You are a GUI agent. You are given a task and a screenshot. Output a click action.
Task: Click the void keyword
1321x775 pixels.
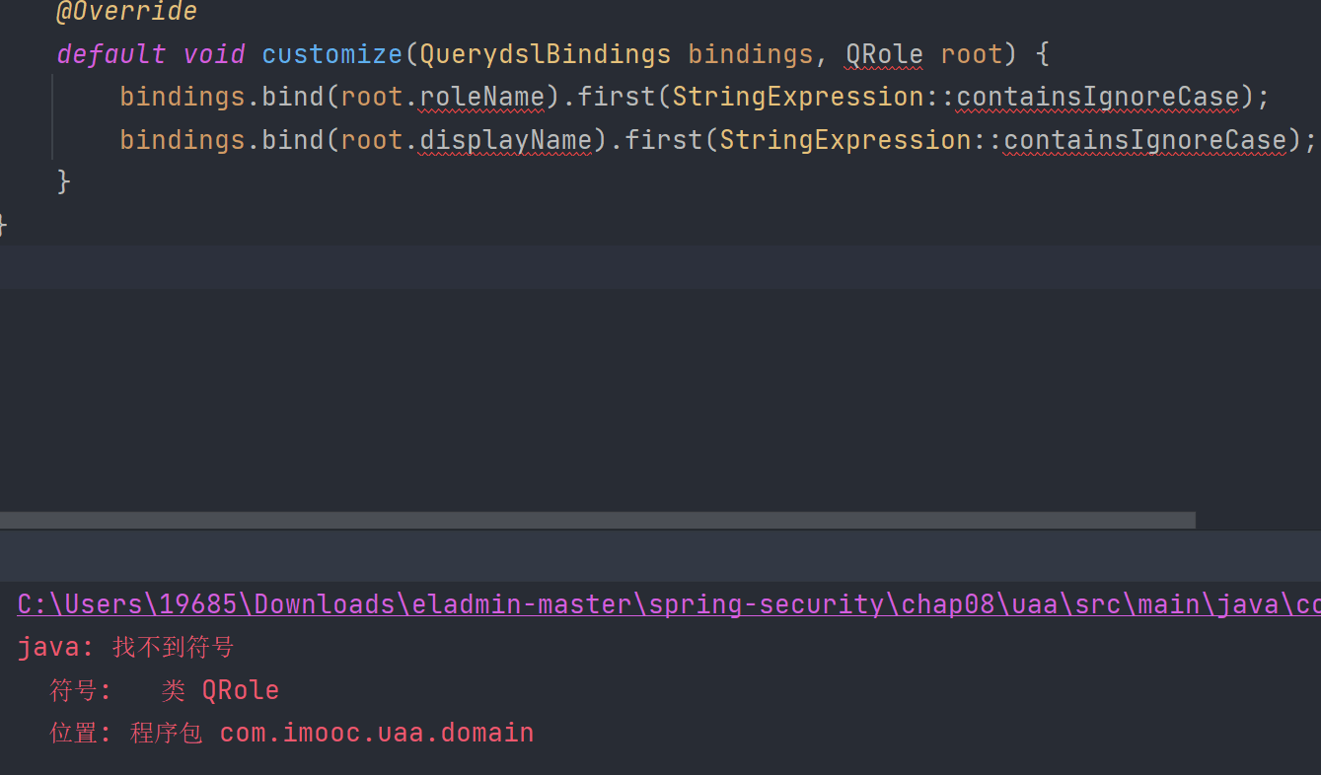pos(214,53)
